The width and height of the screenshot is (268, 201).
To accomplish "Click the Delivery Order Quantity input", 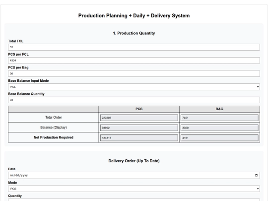I will point(134,200).
